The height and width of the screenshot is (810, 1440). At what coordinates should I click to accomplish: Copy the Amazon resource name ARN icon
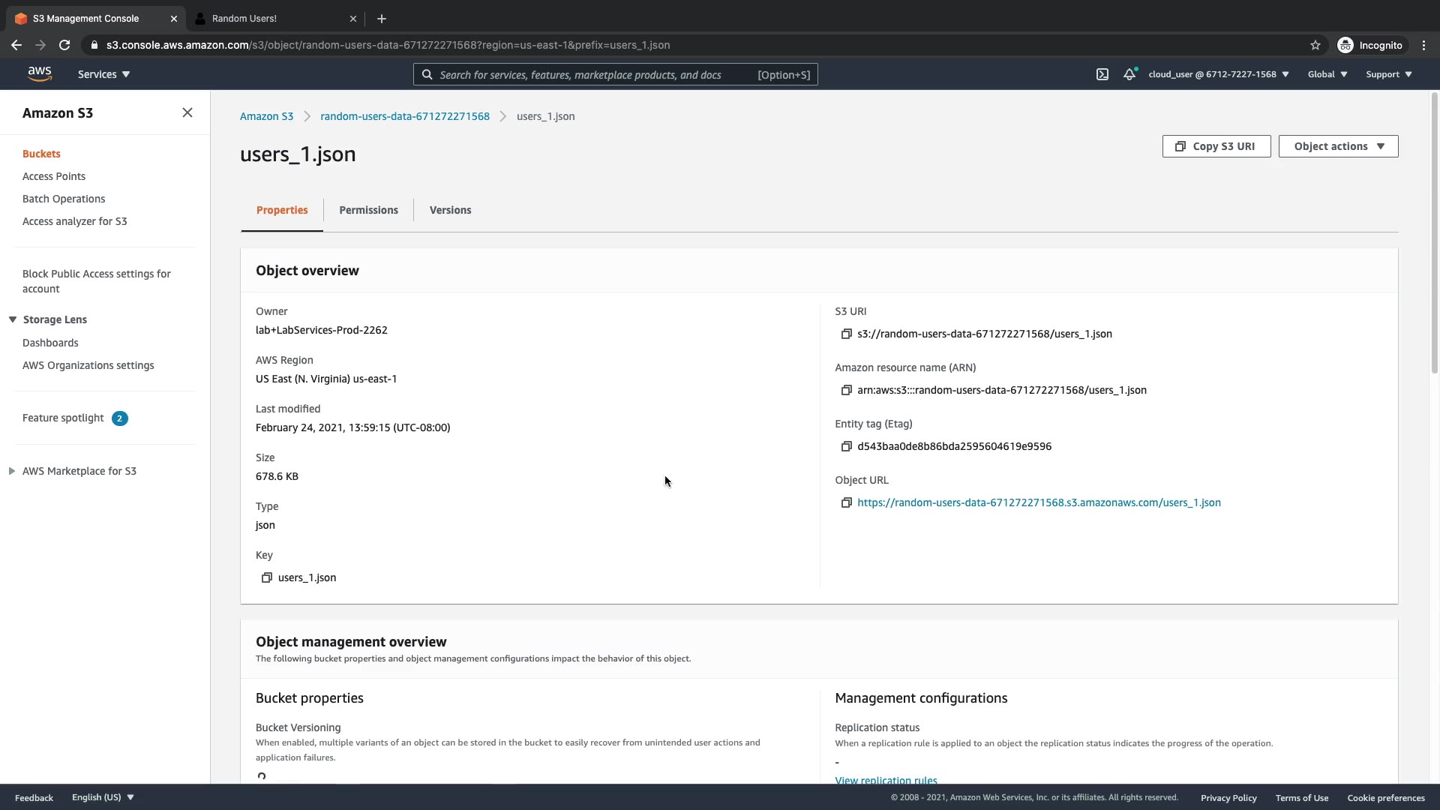click(846, 391)
